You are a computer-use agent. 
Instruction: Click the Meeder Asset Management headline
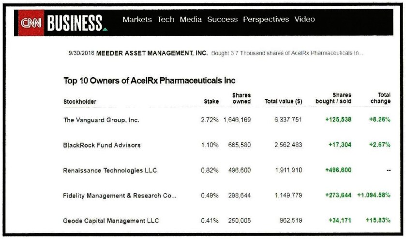coord(152,53)
